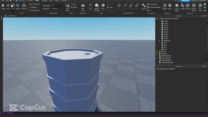Open the Mode Geometric dropdown
This screenshot has width=208, height=117.
(37, 4)
